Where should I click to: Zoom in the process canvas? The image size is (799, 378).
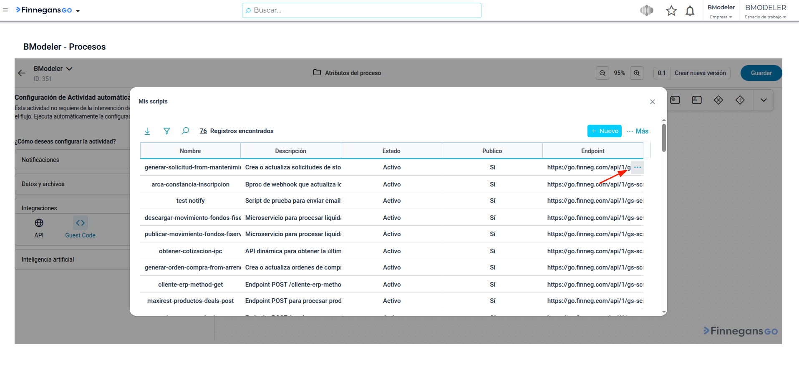point(637,73)
